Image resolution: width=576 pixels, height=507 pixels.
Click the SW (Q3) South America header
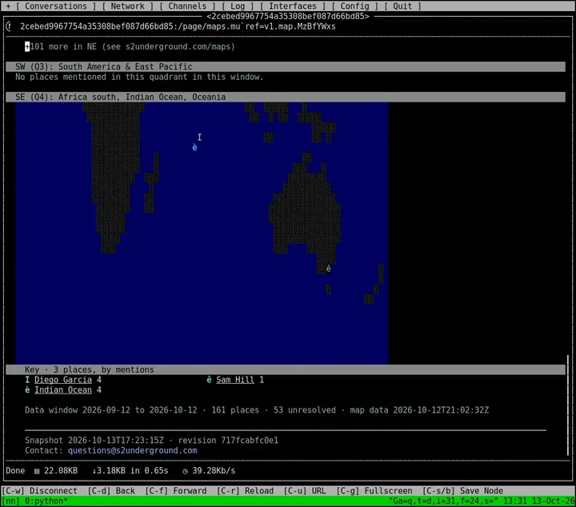(x=286, y=67)
